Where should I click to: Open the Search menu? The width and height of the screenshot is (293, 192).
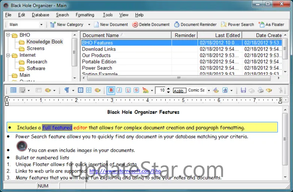click(62, 15)
